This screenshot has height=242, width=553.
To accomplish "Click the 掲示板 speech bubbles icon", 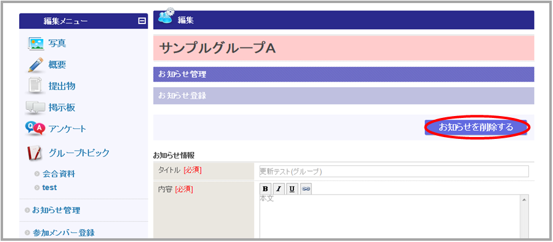I will pos(35,108).
